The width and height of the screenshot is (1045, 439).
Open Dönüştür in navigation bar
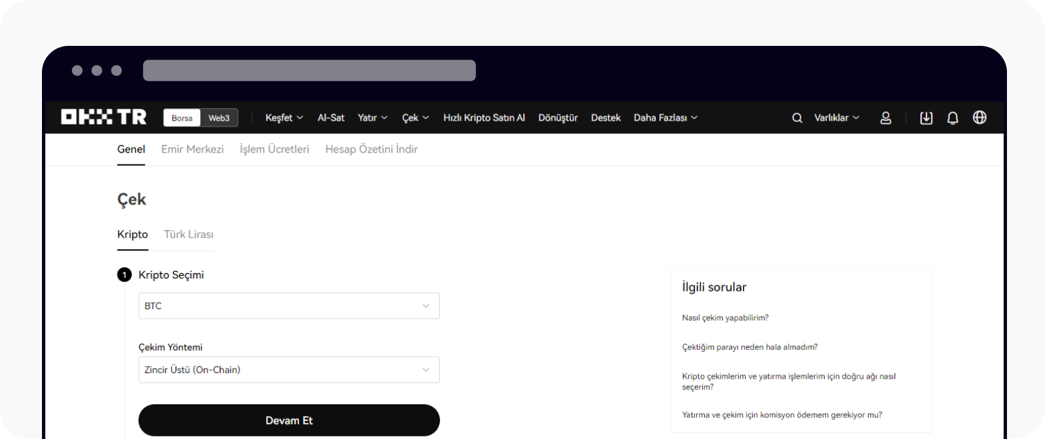click(558, 118)
